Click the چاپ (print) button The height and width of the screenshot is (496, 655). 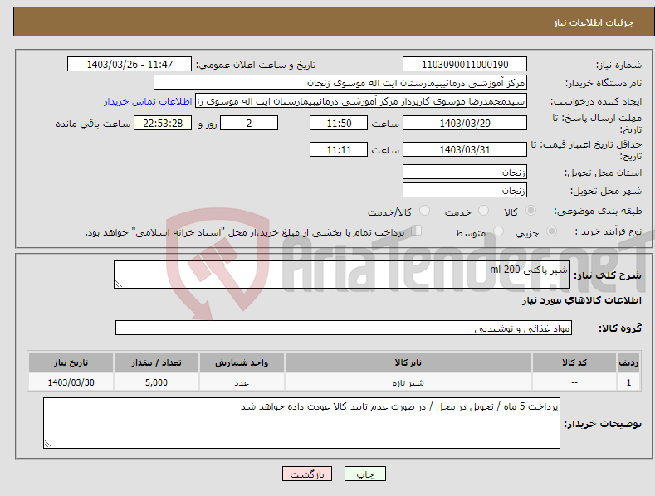coord(364,474)
